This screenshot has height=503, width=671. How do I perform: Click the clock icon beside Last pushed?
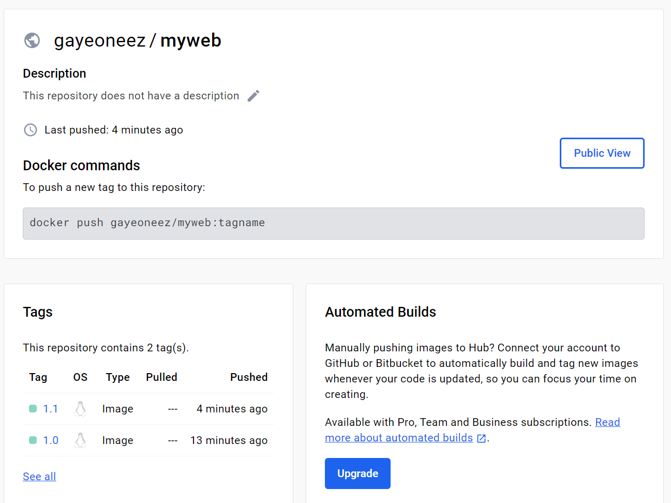tap(31, 130)
